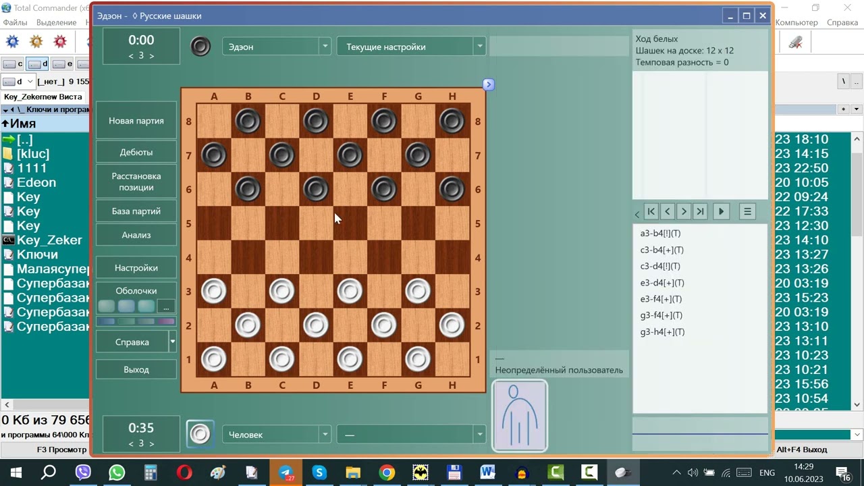The width and height of the screenshot is (864, 486).
Task: Select move e3-d4[+](T) in the list
Action: pos(662,283)
